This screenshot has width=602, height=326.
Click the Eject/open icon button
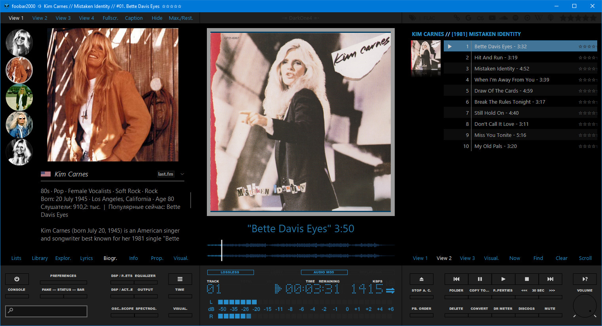click(x=421, y=279)
